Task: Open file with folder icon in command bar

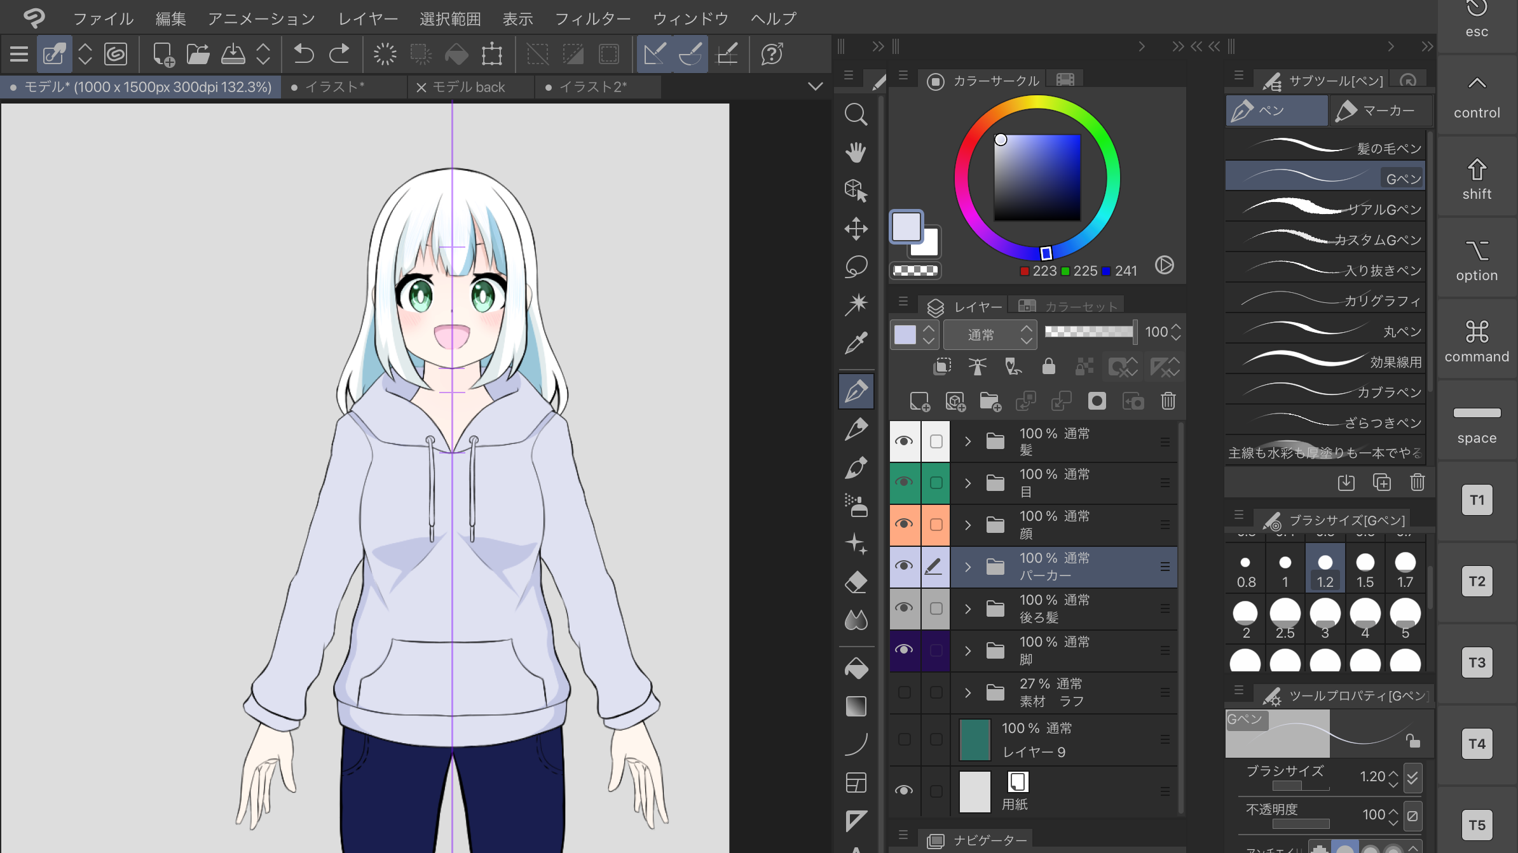Action: [198, 54]
